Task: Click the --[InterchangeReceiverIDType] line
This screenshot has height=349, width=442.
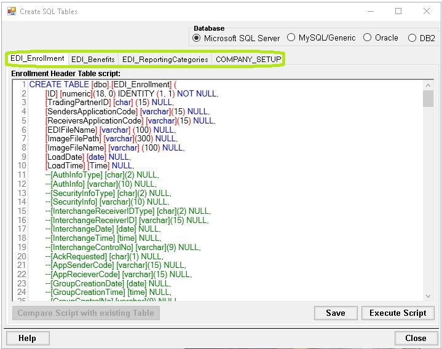Action: tap(128, 211)
